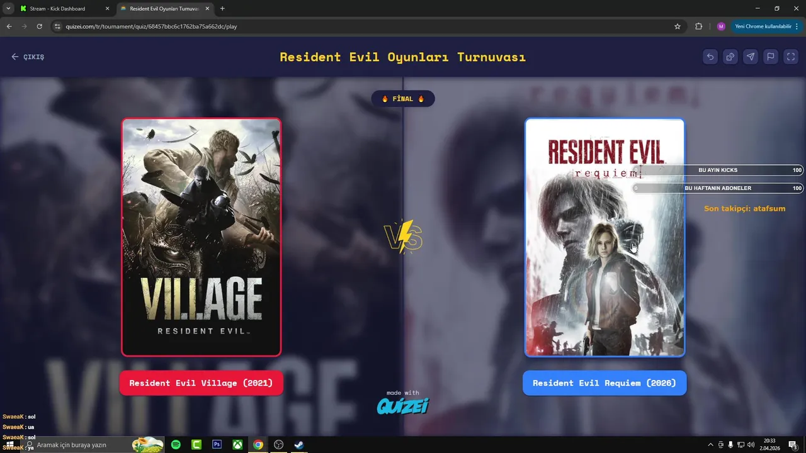Open the Windows Start menu
This screenshot has width=806, height=453.
(10, 445)
